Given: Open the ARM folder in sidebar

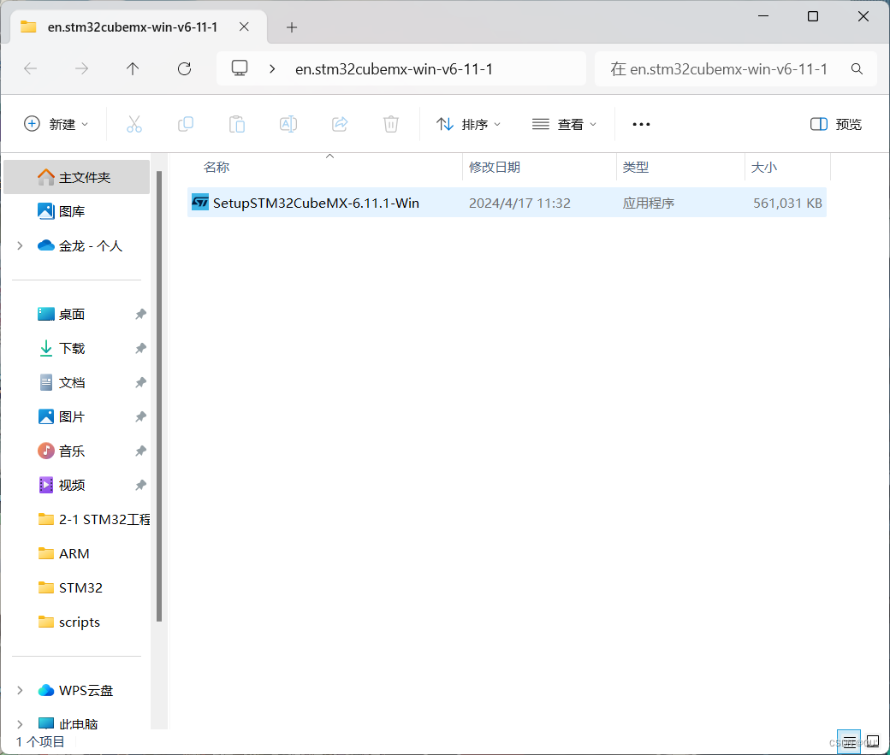Looking at the screenshot, I should (63, 553).
